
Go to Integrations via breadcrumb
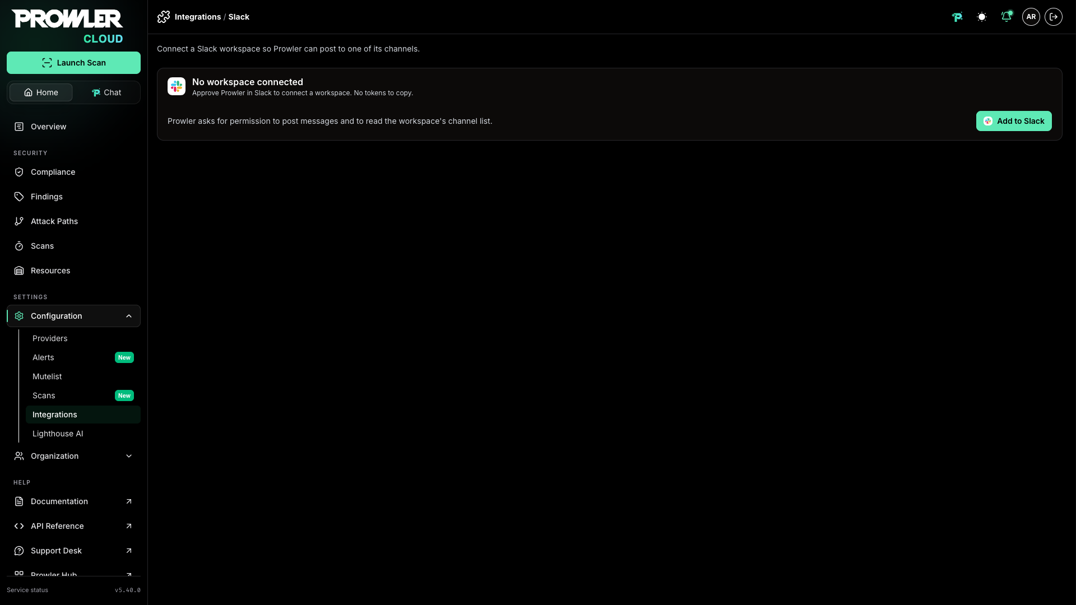[x=198, y=17]
